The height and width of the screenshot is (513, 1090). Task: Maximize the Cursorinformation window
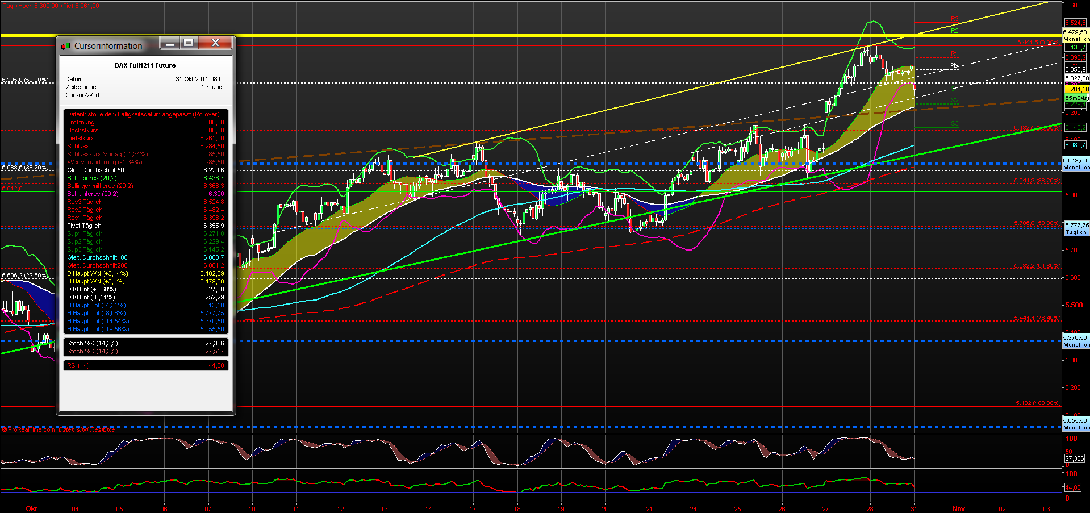188,43
